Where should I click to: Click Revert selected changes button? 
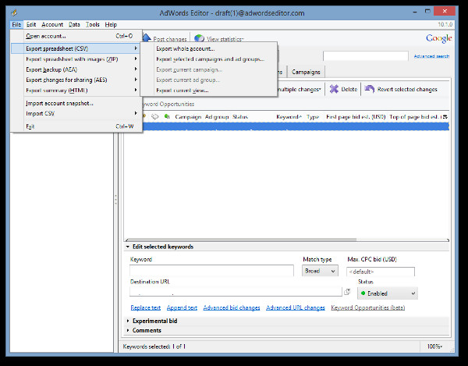[x=401, y=89]
